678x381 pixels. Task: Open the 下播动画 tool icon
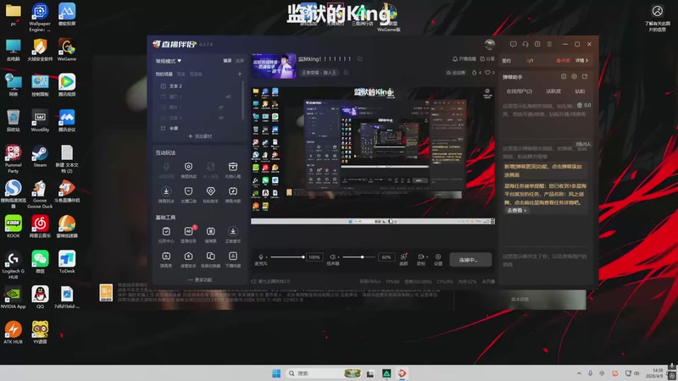233,257
